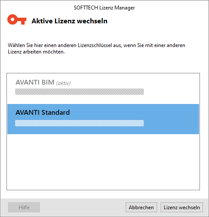Viewport: 209px width, 217px height.
Task: Click the orange key icon
Action: [x=17, y=19]
